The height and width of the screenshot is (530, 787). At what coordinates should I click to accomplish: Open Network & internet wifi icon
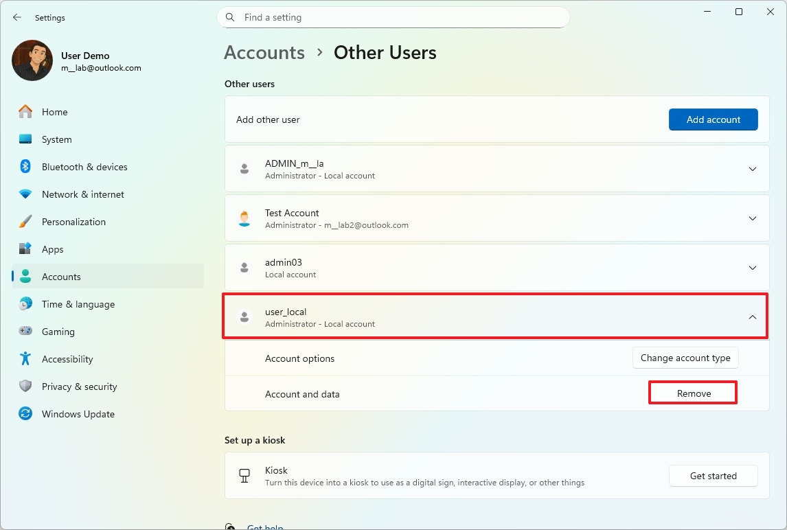coord(25,194)
